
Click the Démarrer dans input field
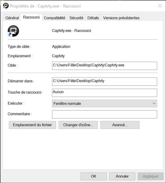click(105, 81)
